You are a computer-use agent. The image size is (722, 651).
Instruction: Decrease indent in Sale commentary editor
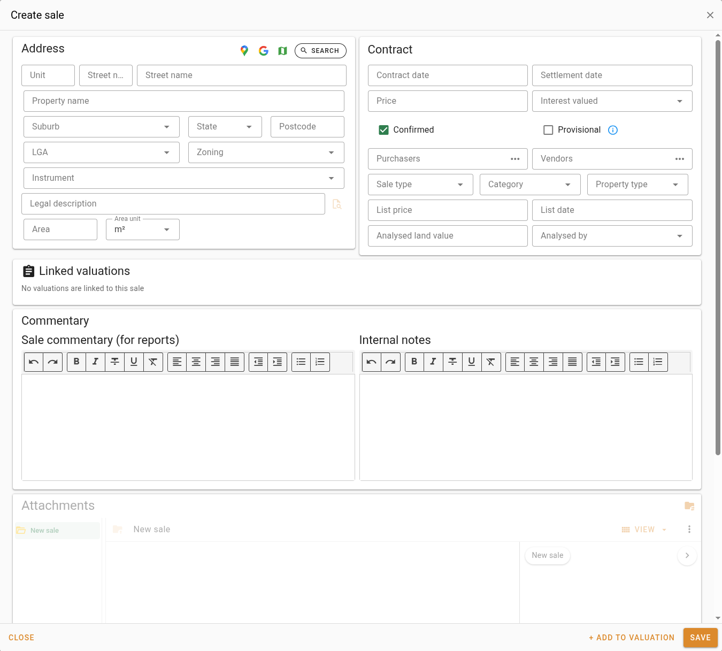pos(258,362)
